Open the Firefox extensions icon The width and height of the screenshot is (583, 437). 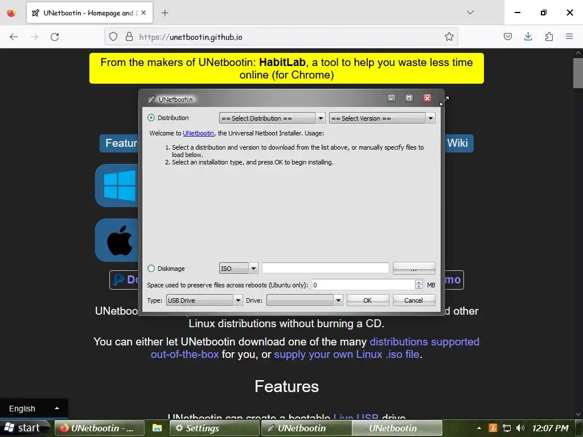549,36
